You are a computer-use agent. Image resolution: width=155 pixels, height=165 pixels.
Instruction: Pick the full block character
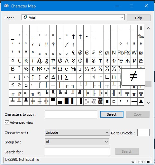point(67,102)
